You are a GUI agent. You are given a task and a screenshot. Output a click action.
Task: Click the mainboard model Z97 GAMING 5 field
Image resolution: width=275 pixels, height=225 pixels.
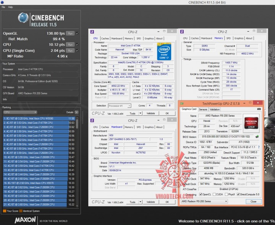click(129, 139)
